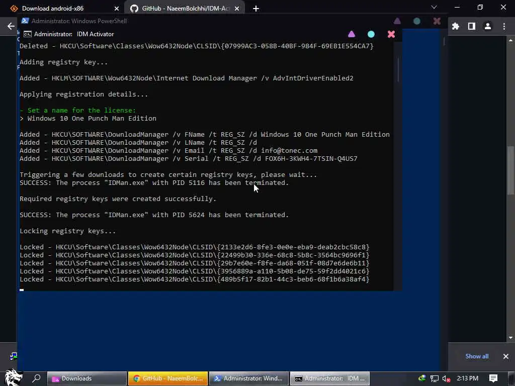Click the Deleted CLSID {07999AC3... line
This screenshot has height=386, width=515.
197,46
